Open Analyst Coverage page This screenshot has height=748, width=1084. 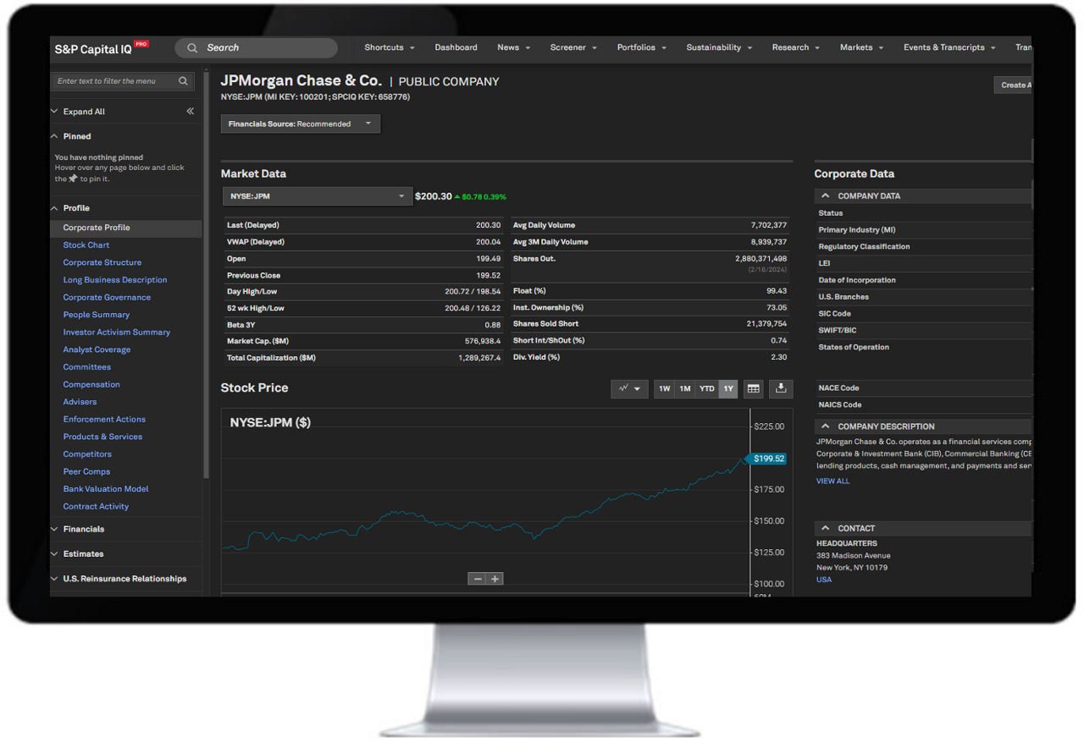pyautogui.click(x=97, y=350)
